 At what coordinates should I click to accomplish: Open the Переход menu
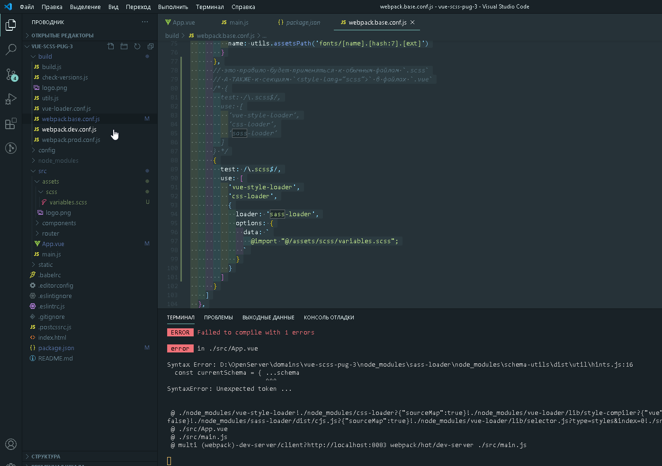point(138,7)
